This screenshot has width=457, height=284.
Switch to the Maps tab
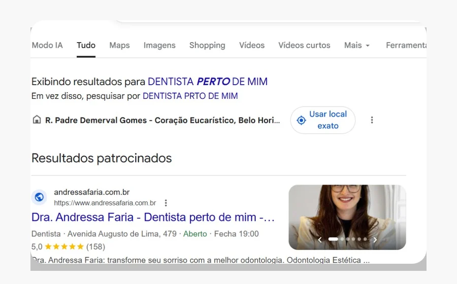[x=119, y=46]
